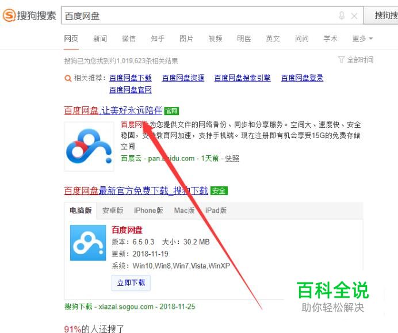Image resolution: width=398 pixels, height=333 pixels.
Task: Clear the search box with X icon
Action: pyautogui.click(x=354, y=16)
